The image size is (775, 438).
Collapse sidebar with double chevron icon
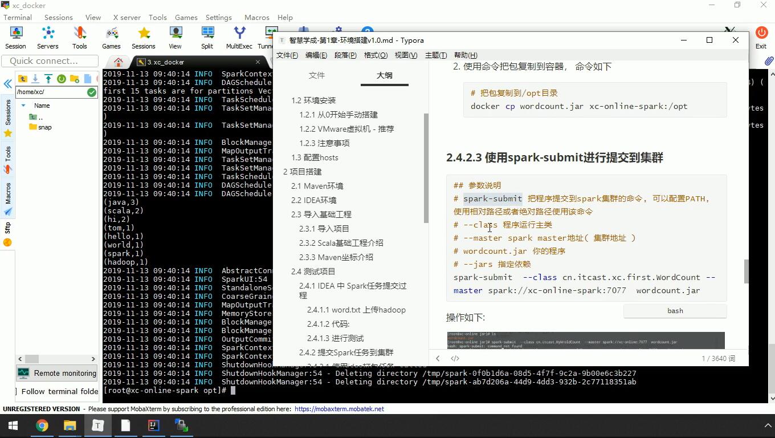tap(8, 84)
